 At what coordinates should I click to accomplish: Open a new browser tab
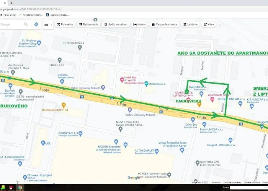pos(11,3)
